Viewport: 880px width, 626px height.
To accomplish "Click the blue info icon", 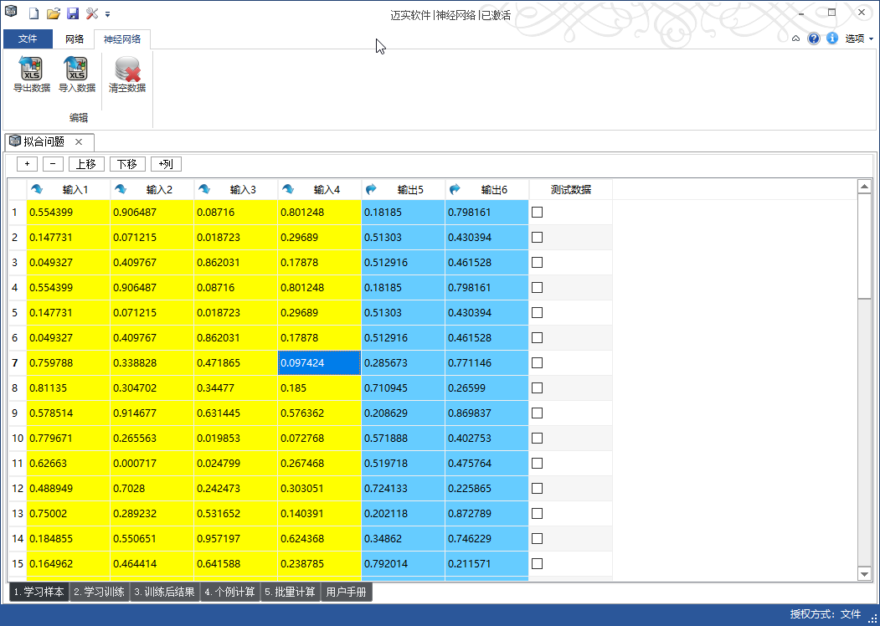I will pos(832,38).
